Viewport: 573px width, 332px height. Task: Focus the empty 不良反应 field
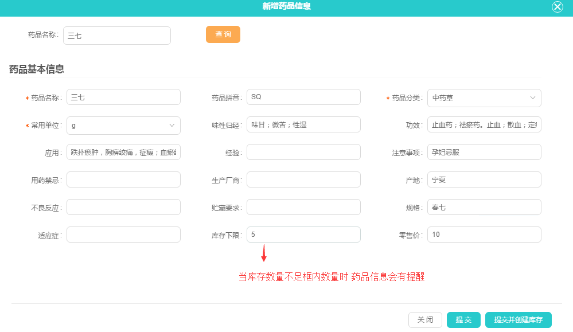click(x=123, y=207)
